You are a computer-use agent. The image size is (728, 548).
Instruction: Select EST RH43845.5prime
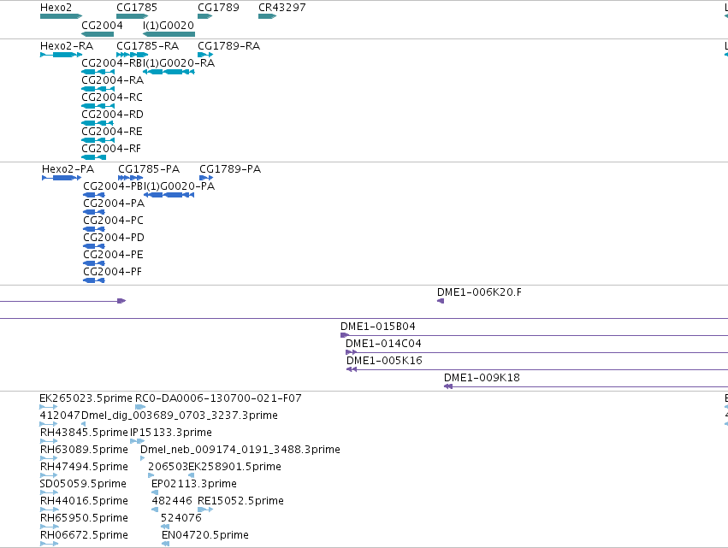[x=84, y=433]
